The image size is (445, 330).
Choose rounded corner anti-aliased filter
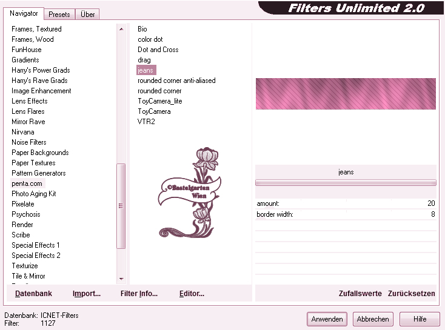(x=176, y=81)
